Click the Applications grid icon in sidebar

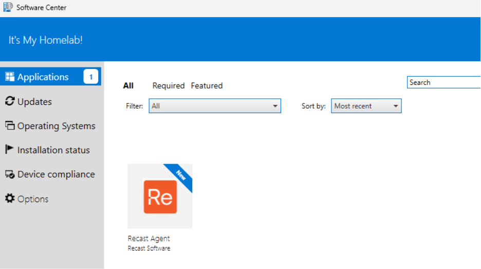click(9, 77)
